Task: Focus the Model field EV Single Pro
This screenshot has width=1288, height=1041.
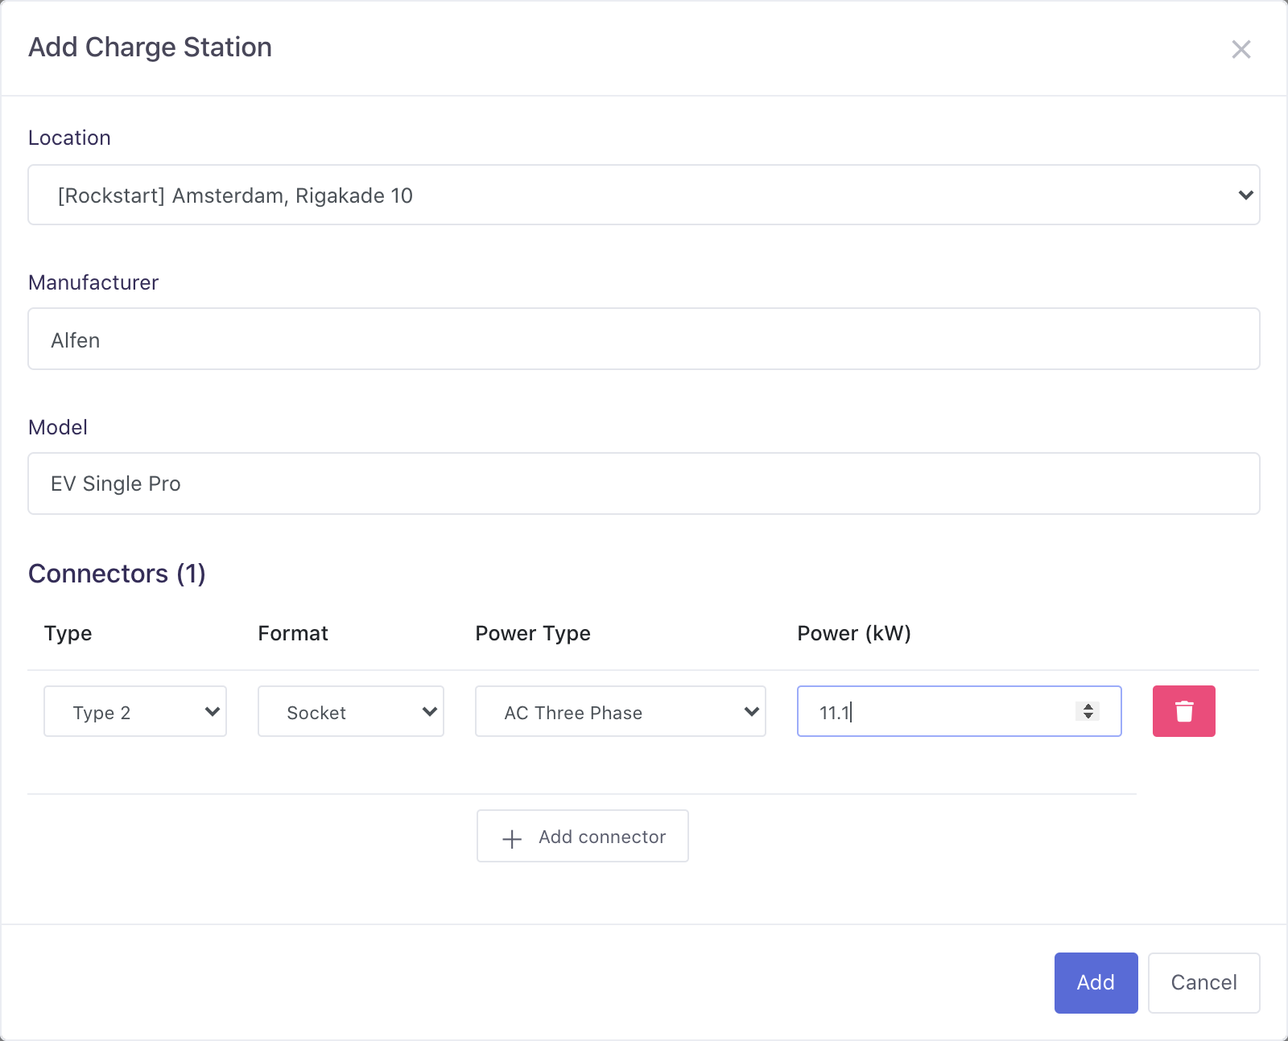Action: click(644, 483)
